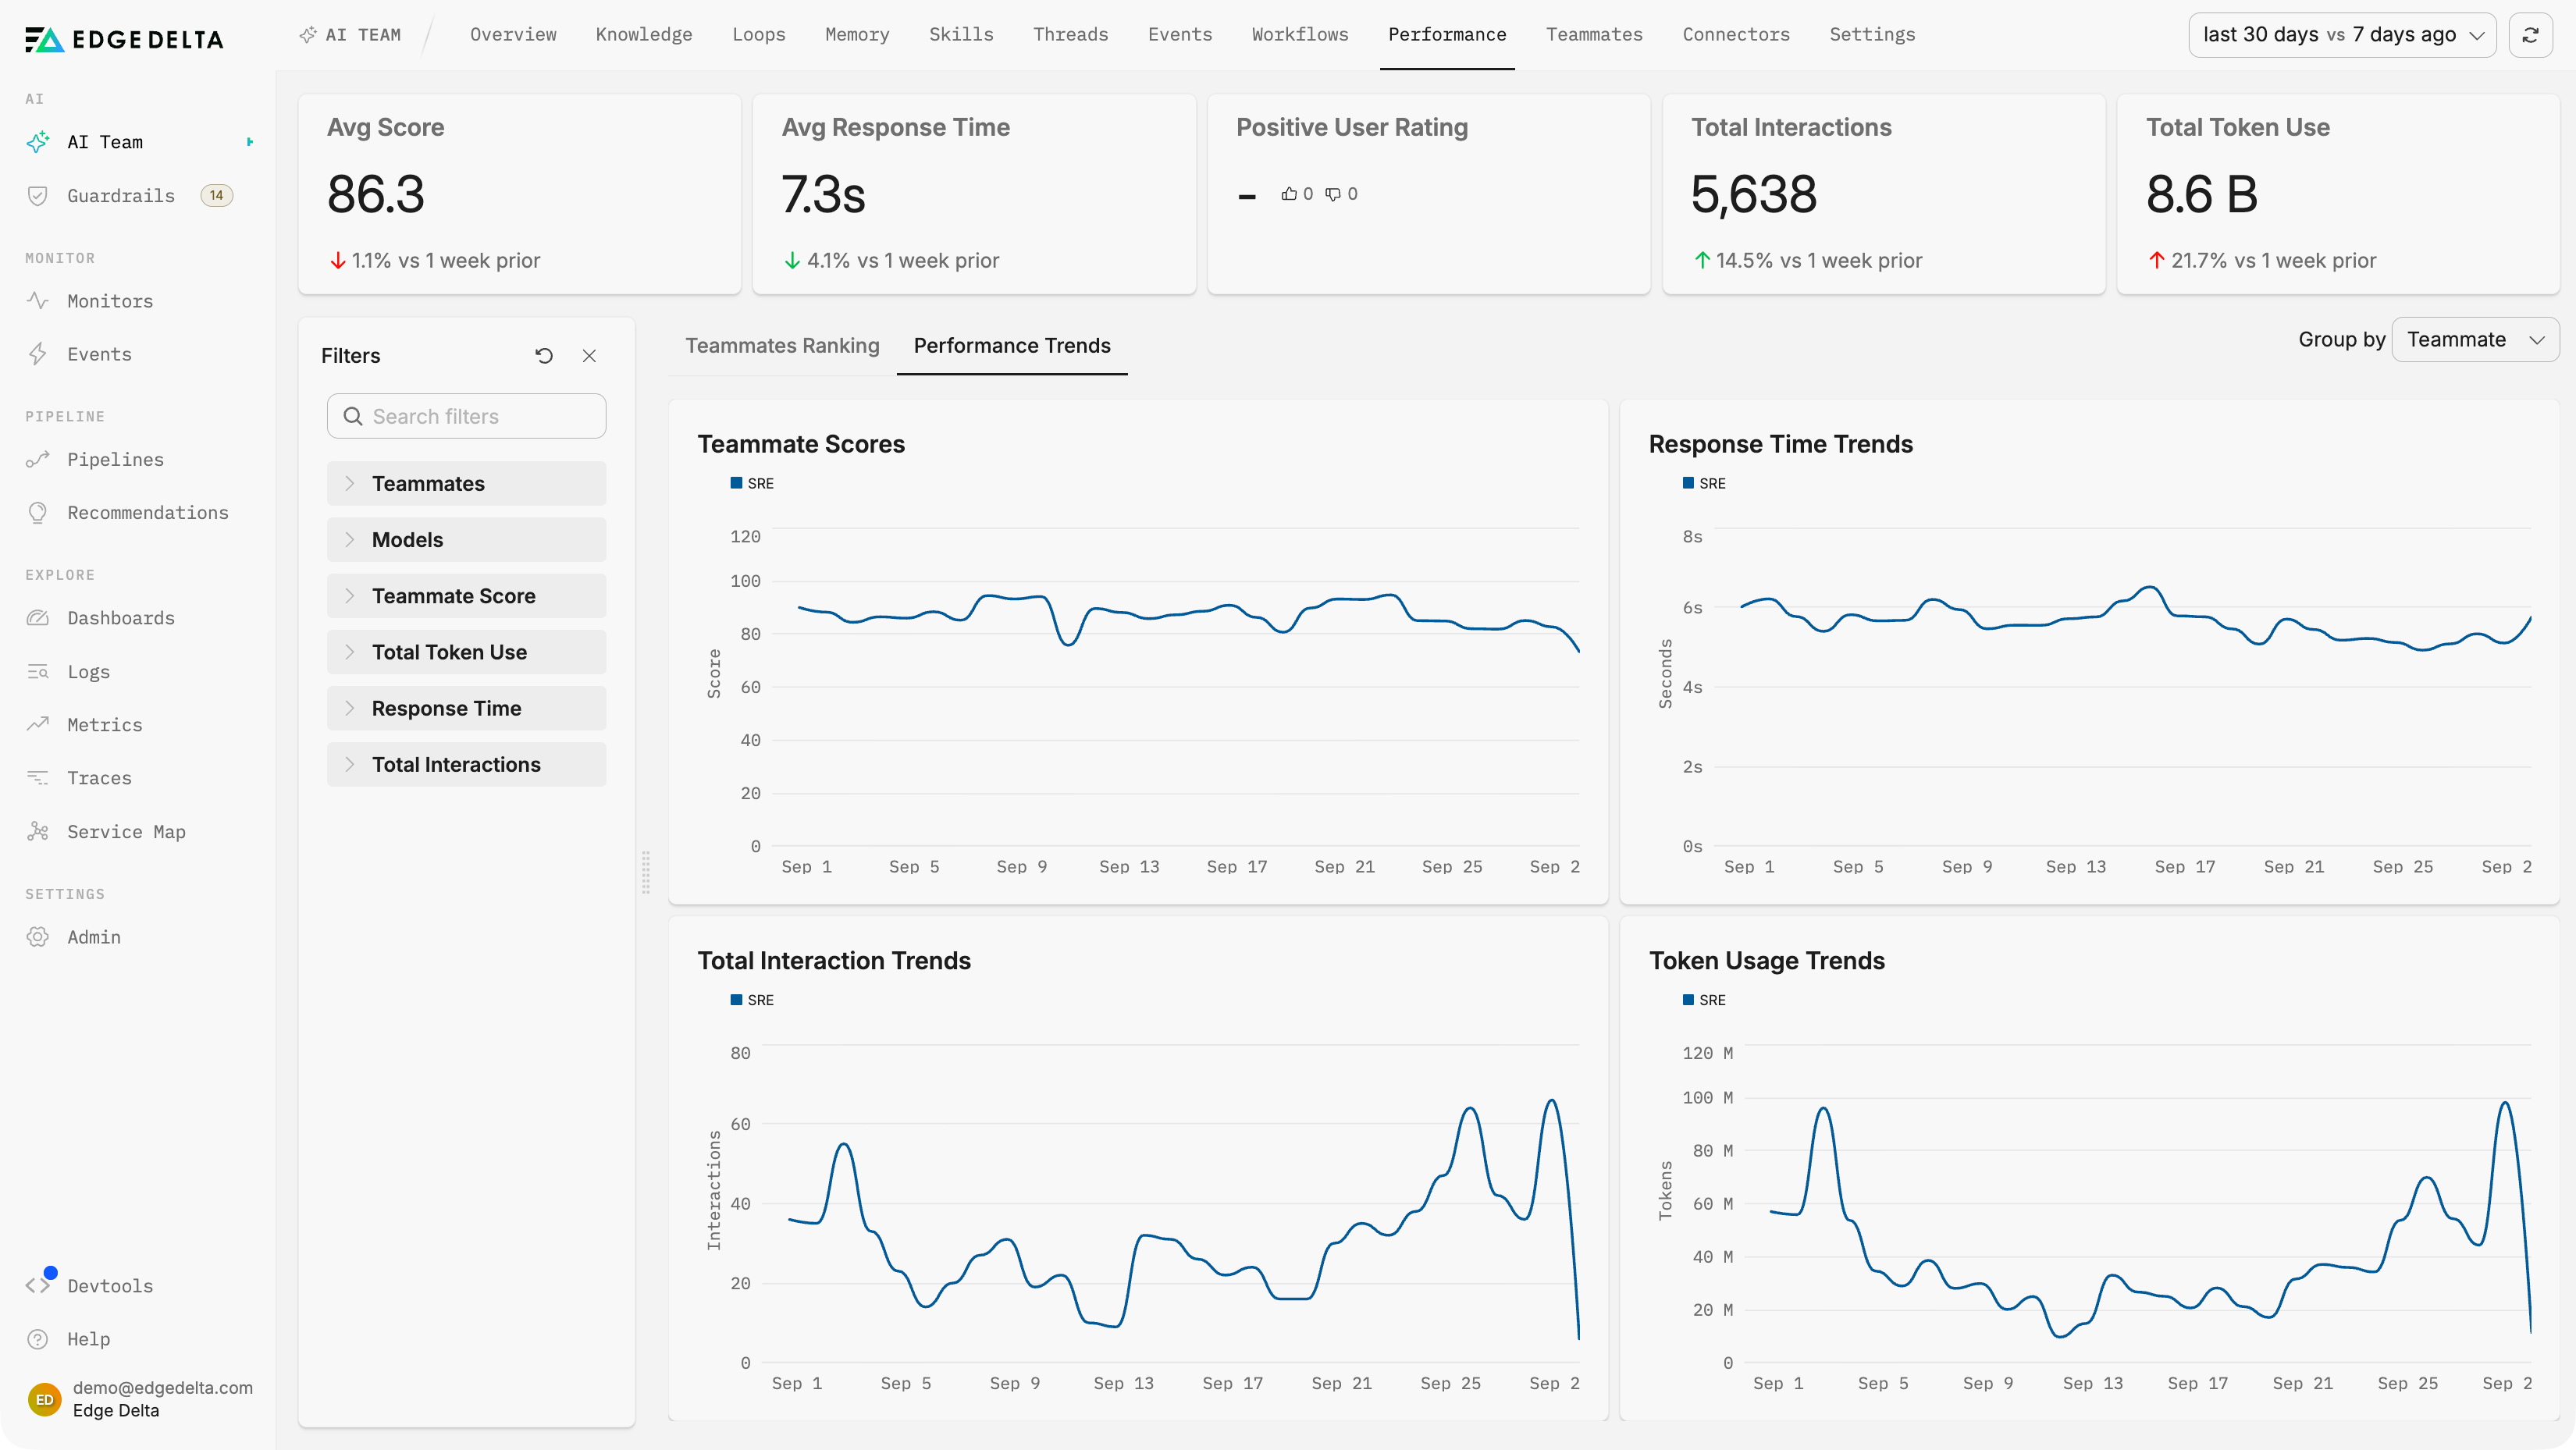This screenshot has height=1450, width=2576.
Task: Open Pipelines in the sidebar
Action: [x=115, y=459]
